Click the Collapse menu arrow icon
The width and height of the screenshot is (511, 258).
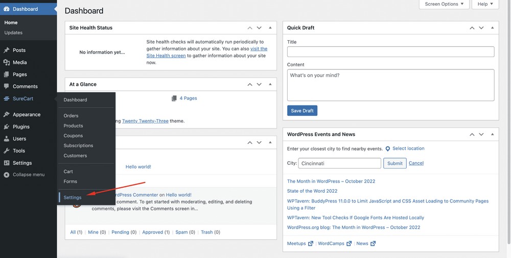pyautogui.click(x=7, y=175)
